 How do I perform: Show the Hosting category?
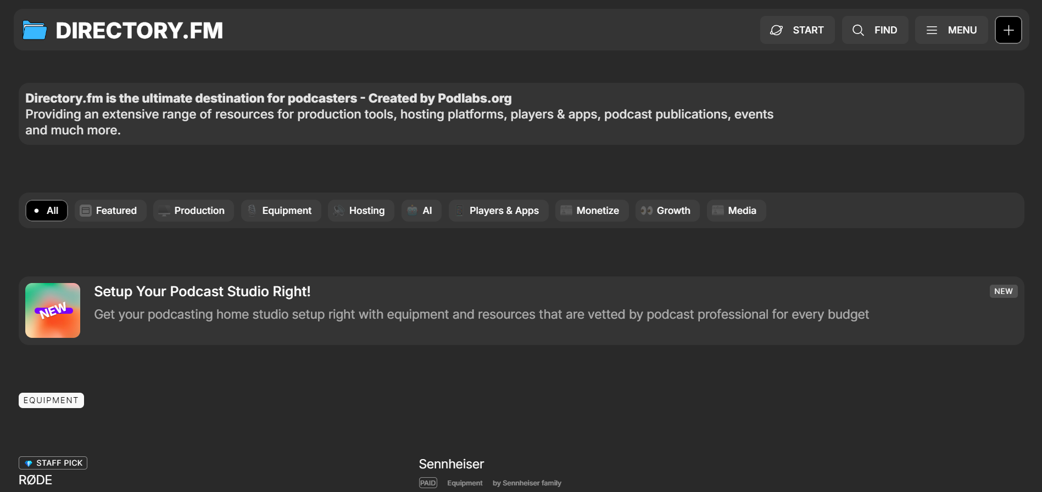pyautogui.click(x=361, y=211)
